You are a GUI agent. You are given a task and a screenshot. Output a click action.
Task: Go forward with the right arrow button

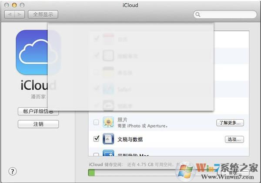(20, 14)
